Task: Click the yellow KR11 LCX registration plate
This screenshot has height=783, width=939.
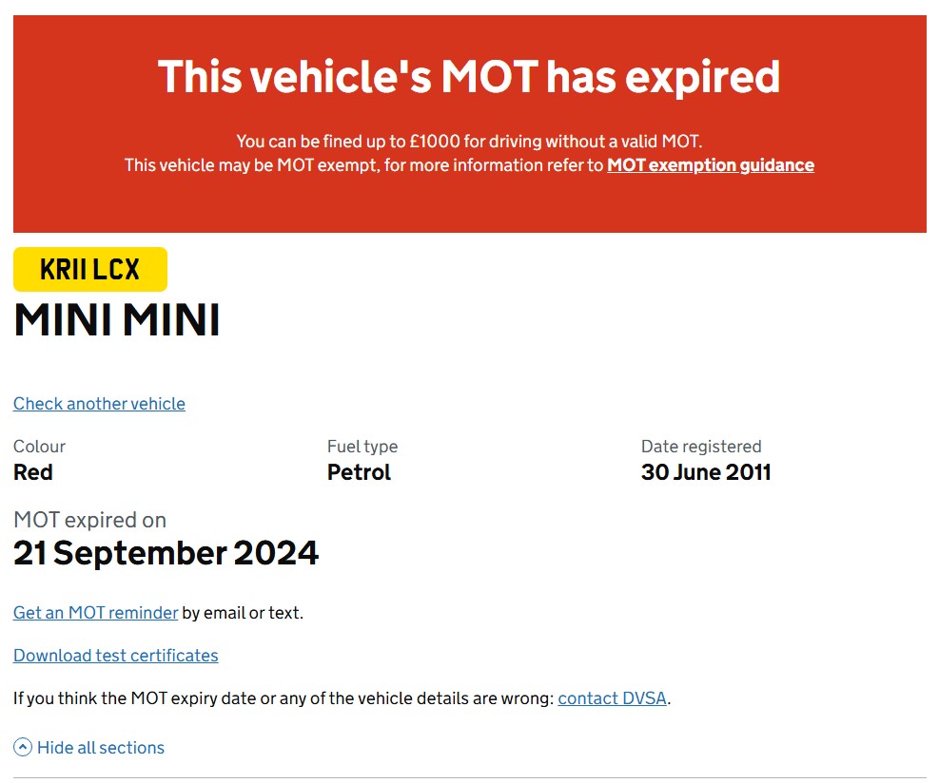Action: point(90,269)
